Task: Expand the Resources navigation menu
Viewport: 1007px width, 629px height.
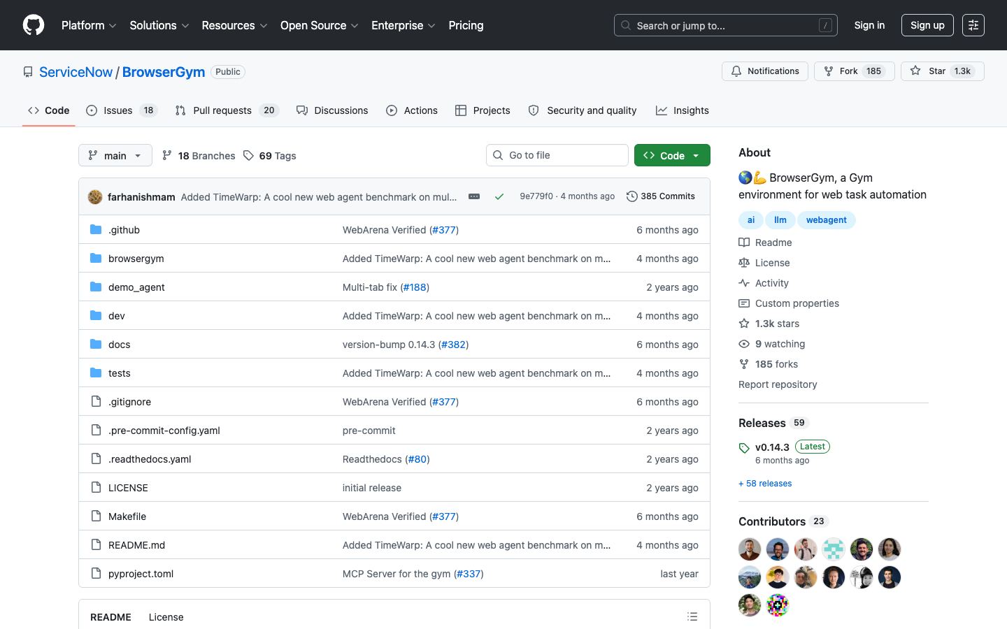Action: [234, 25]
